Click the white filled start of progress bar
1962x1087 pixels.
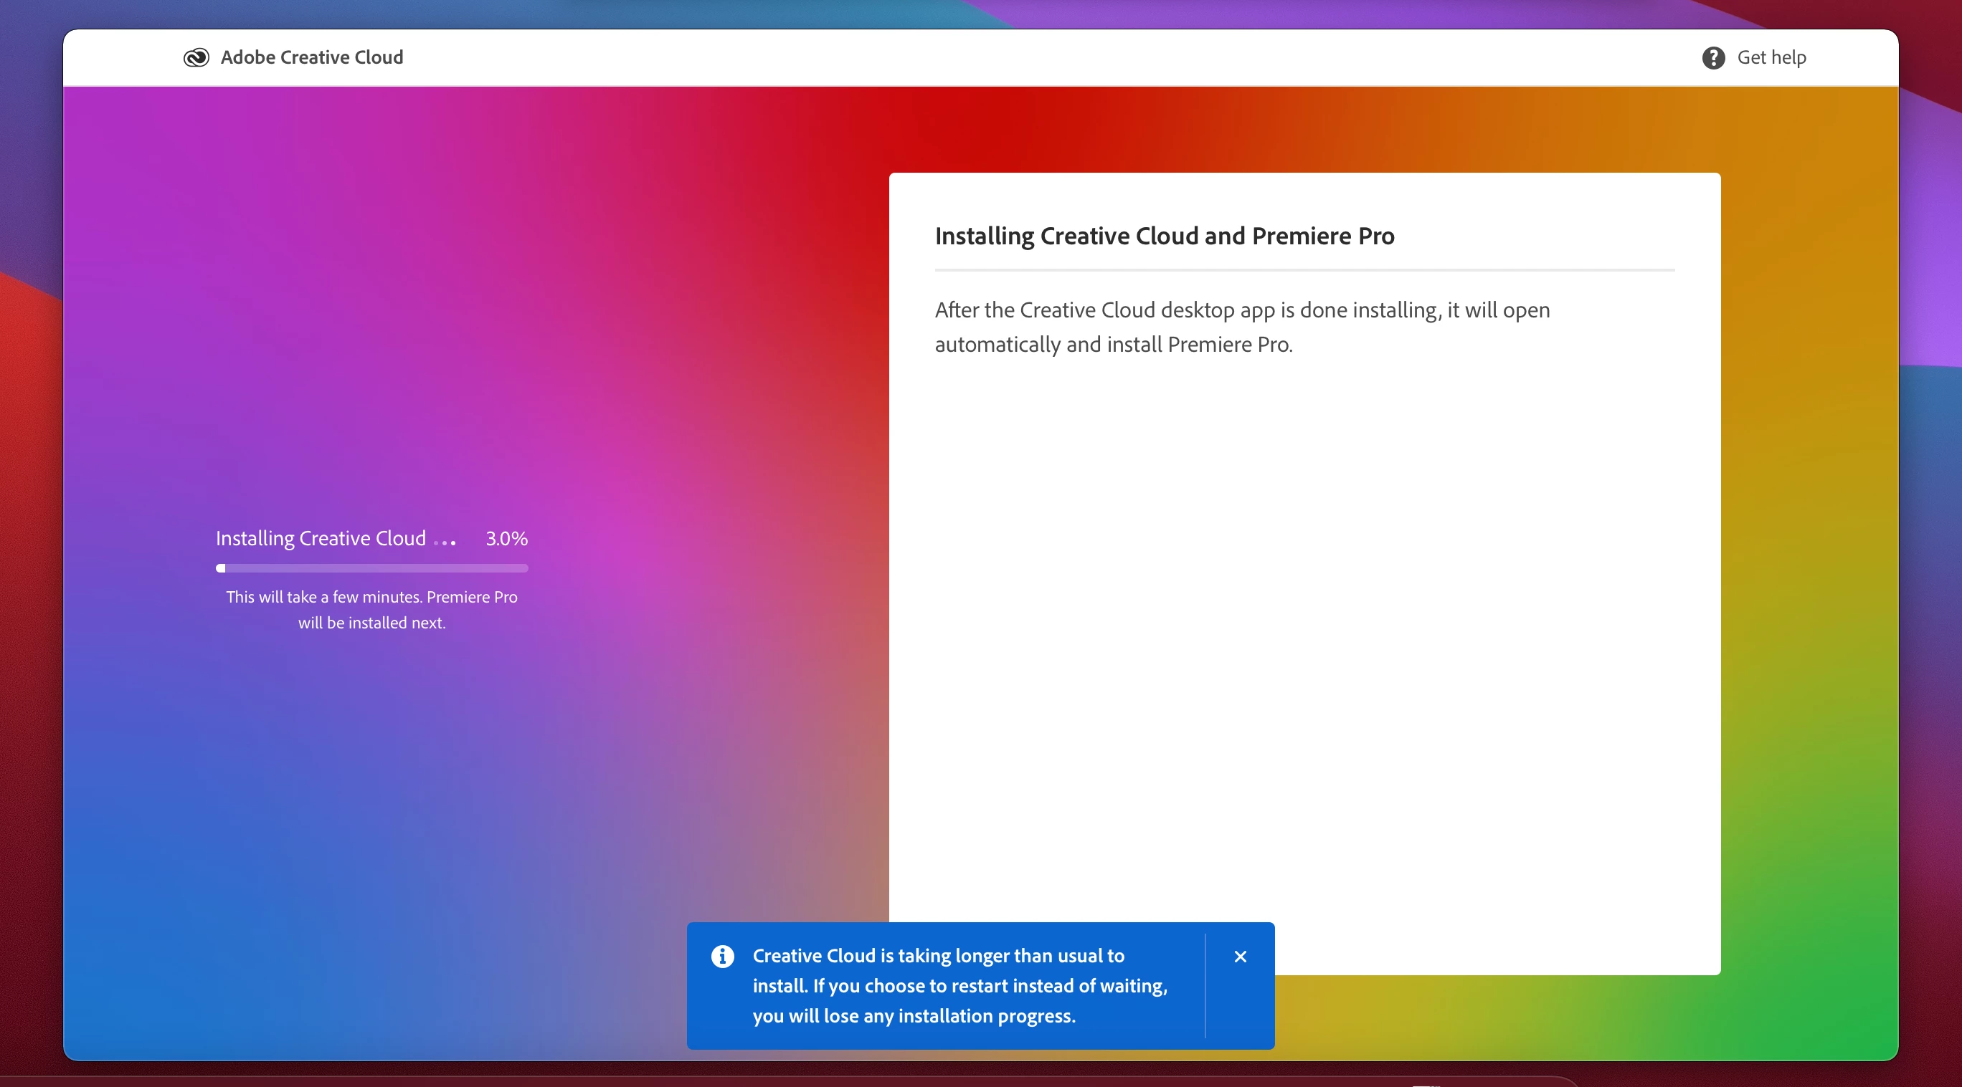[x=221, y=568]
